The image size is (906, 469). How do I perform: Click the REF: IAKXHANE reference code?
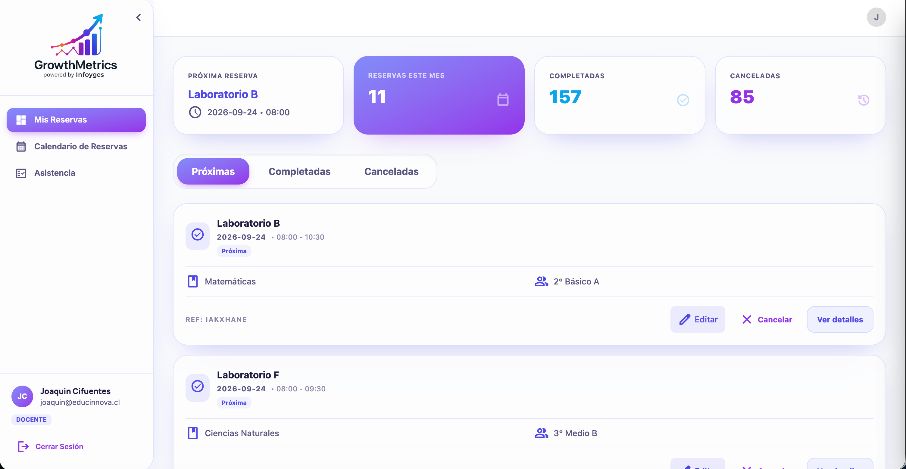216,319
